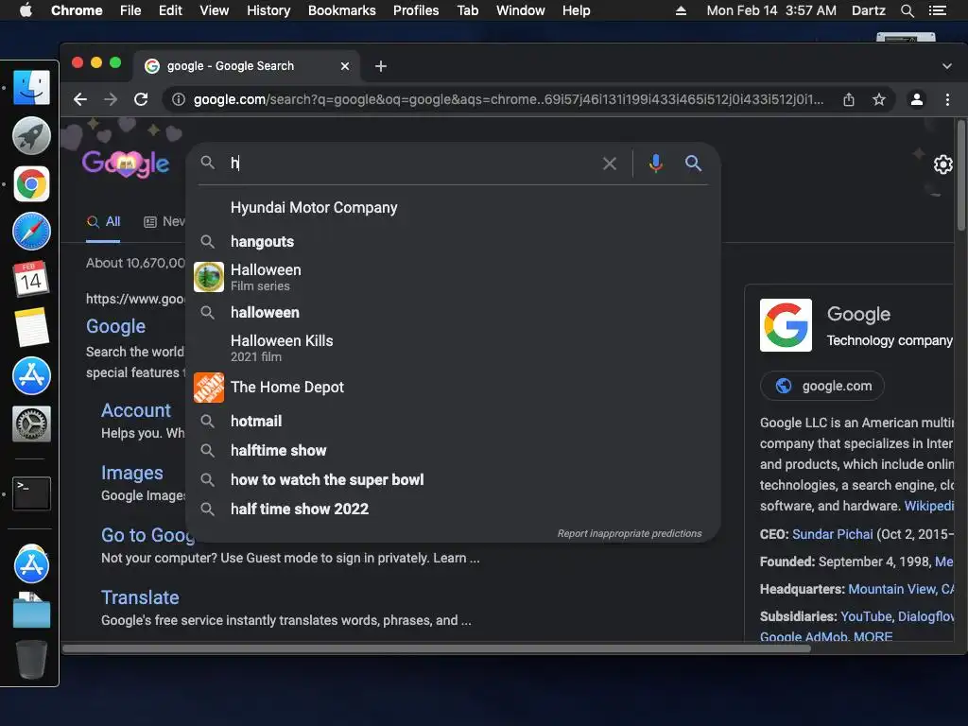This screenshot has width=968, height=726.
Task: Click the browser forward arrow
Action: click(x=111, y=99)
